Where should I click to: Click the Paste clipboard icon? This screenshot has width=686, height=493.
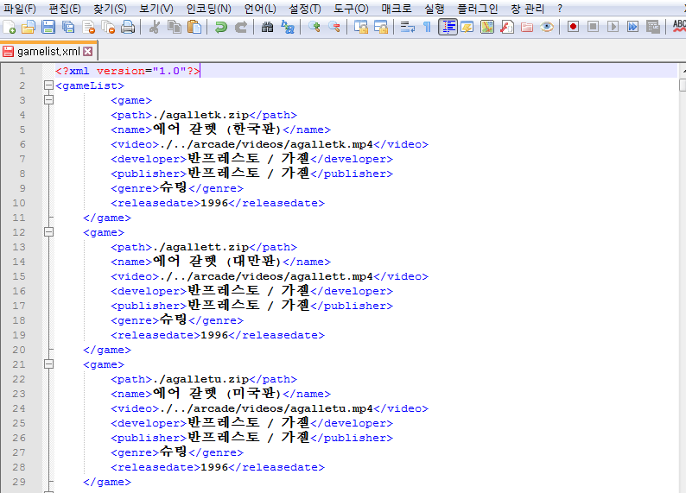pos(194,27)
